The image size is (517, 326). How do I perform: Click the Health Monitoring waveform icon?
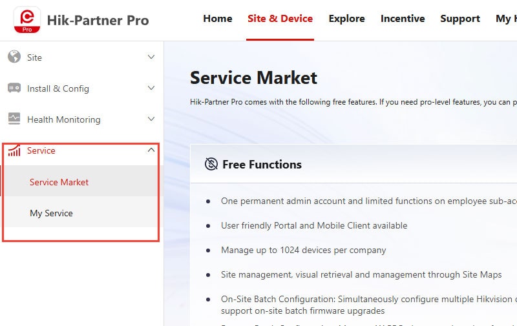tap(14, 119)
